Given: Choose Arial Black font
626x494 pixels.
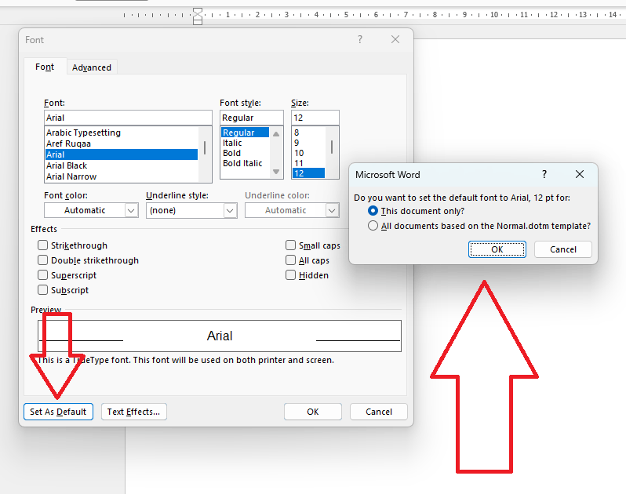Looking at the screenshot, I should [122, 165].
